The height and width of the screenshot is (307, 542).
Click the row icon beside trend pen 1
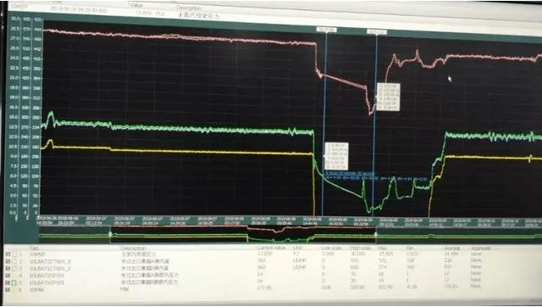pos(8,254)
